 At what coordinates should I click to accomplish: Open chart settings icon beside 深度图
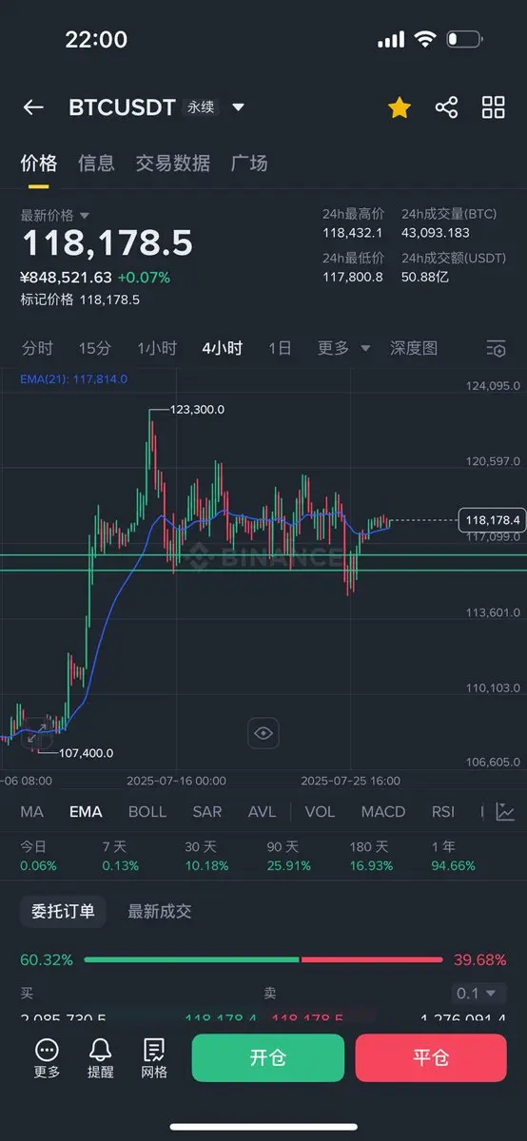496,348
